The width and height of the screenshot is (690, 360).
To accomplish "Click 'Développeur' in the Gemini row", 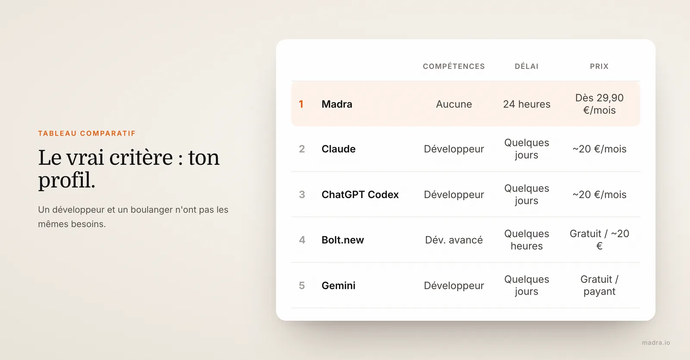I will point(454,286).
